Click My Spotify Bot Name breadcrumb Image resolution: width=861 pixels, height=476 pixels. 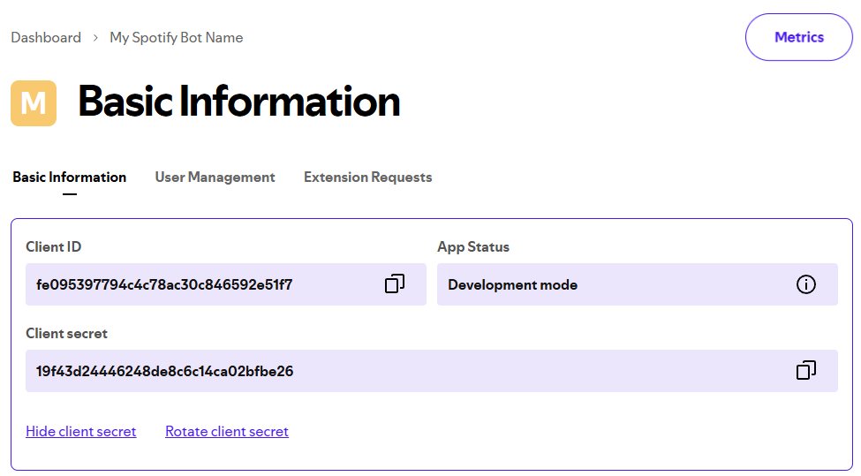coord(177,37)
